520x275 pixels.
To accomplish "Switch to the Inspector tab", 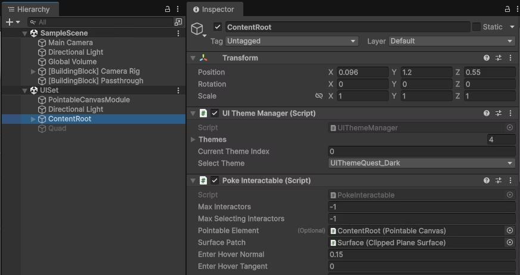I will click(215, 10).
